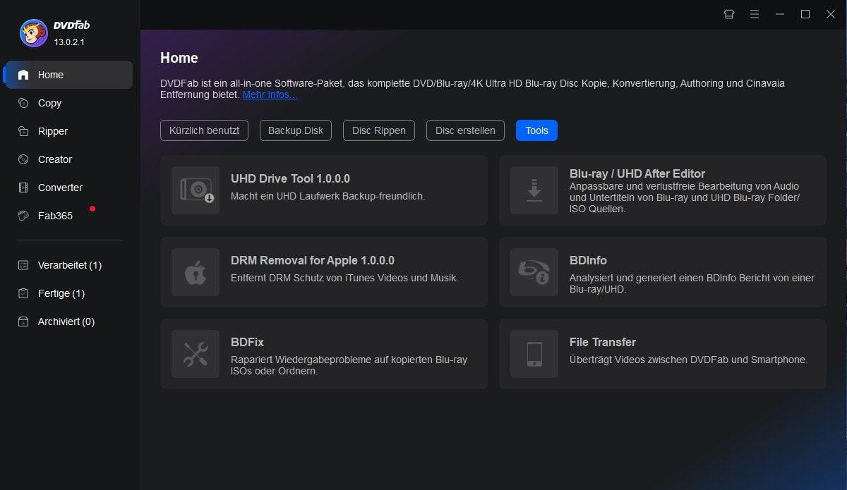
Task: Launch the File Transfer tool card
Action: 663,354
